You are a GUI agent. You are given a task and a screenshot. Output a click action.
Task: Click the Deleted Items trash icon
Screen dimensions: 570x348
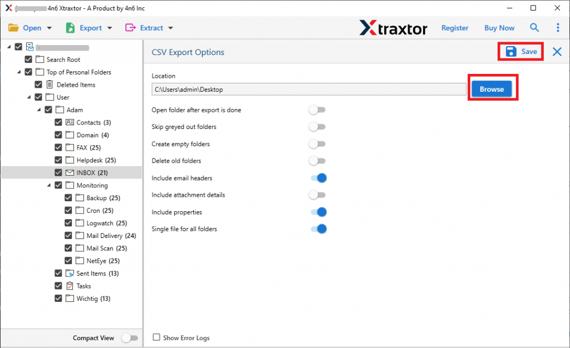tap(50, 84)
